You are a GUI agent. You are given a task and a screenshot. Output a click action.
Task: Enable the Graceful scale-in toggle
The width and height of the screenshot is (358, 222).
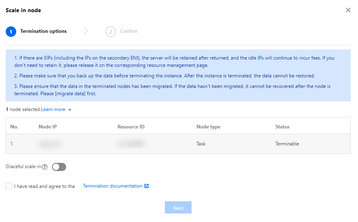pos(59,167)
